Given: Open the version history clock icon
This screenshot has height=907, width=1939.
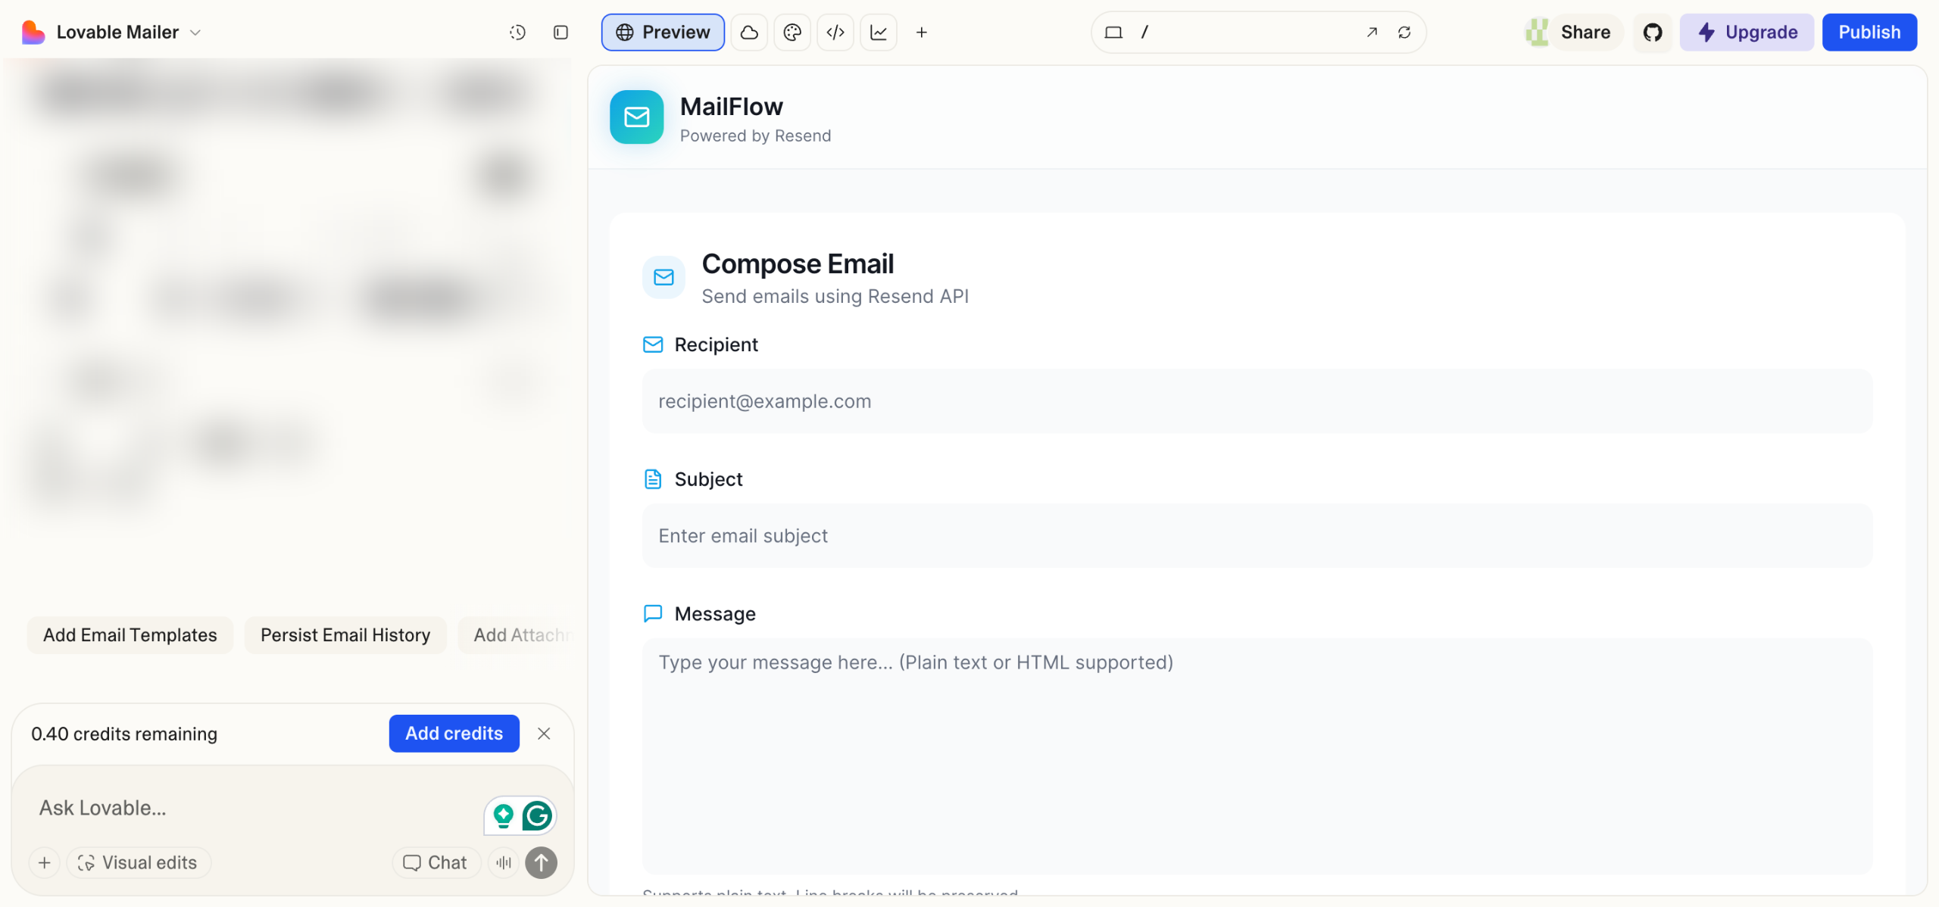Looking at the screenshot, I should (x=517, y=33).
